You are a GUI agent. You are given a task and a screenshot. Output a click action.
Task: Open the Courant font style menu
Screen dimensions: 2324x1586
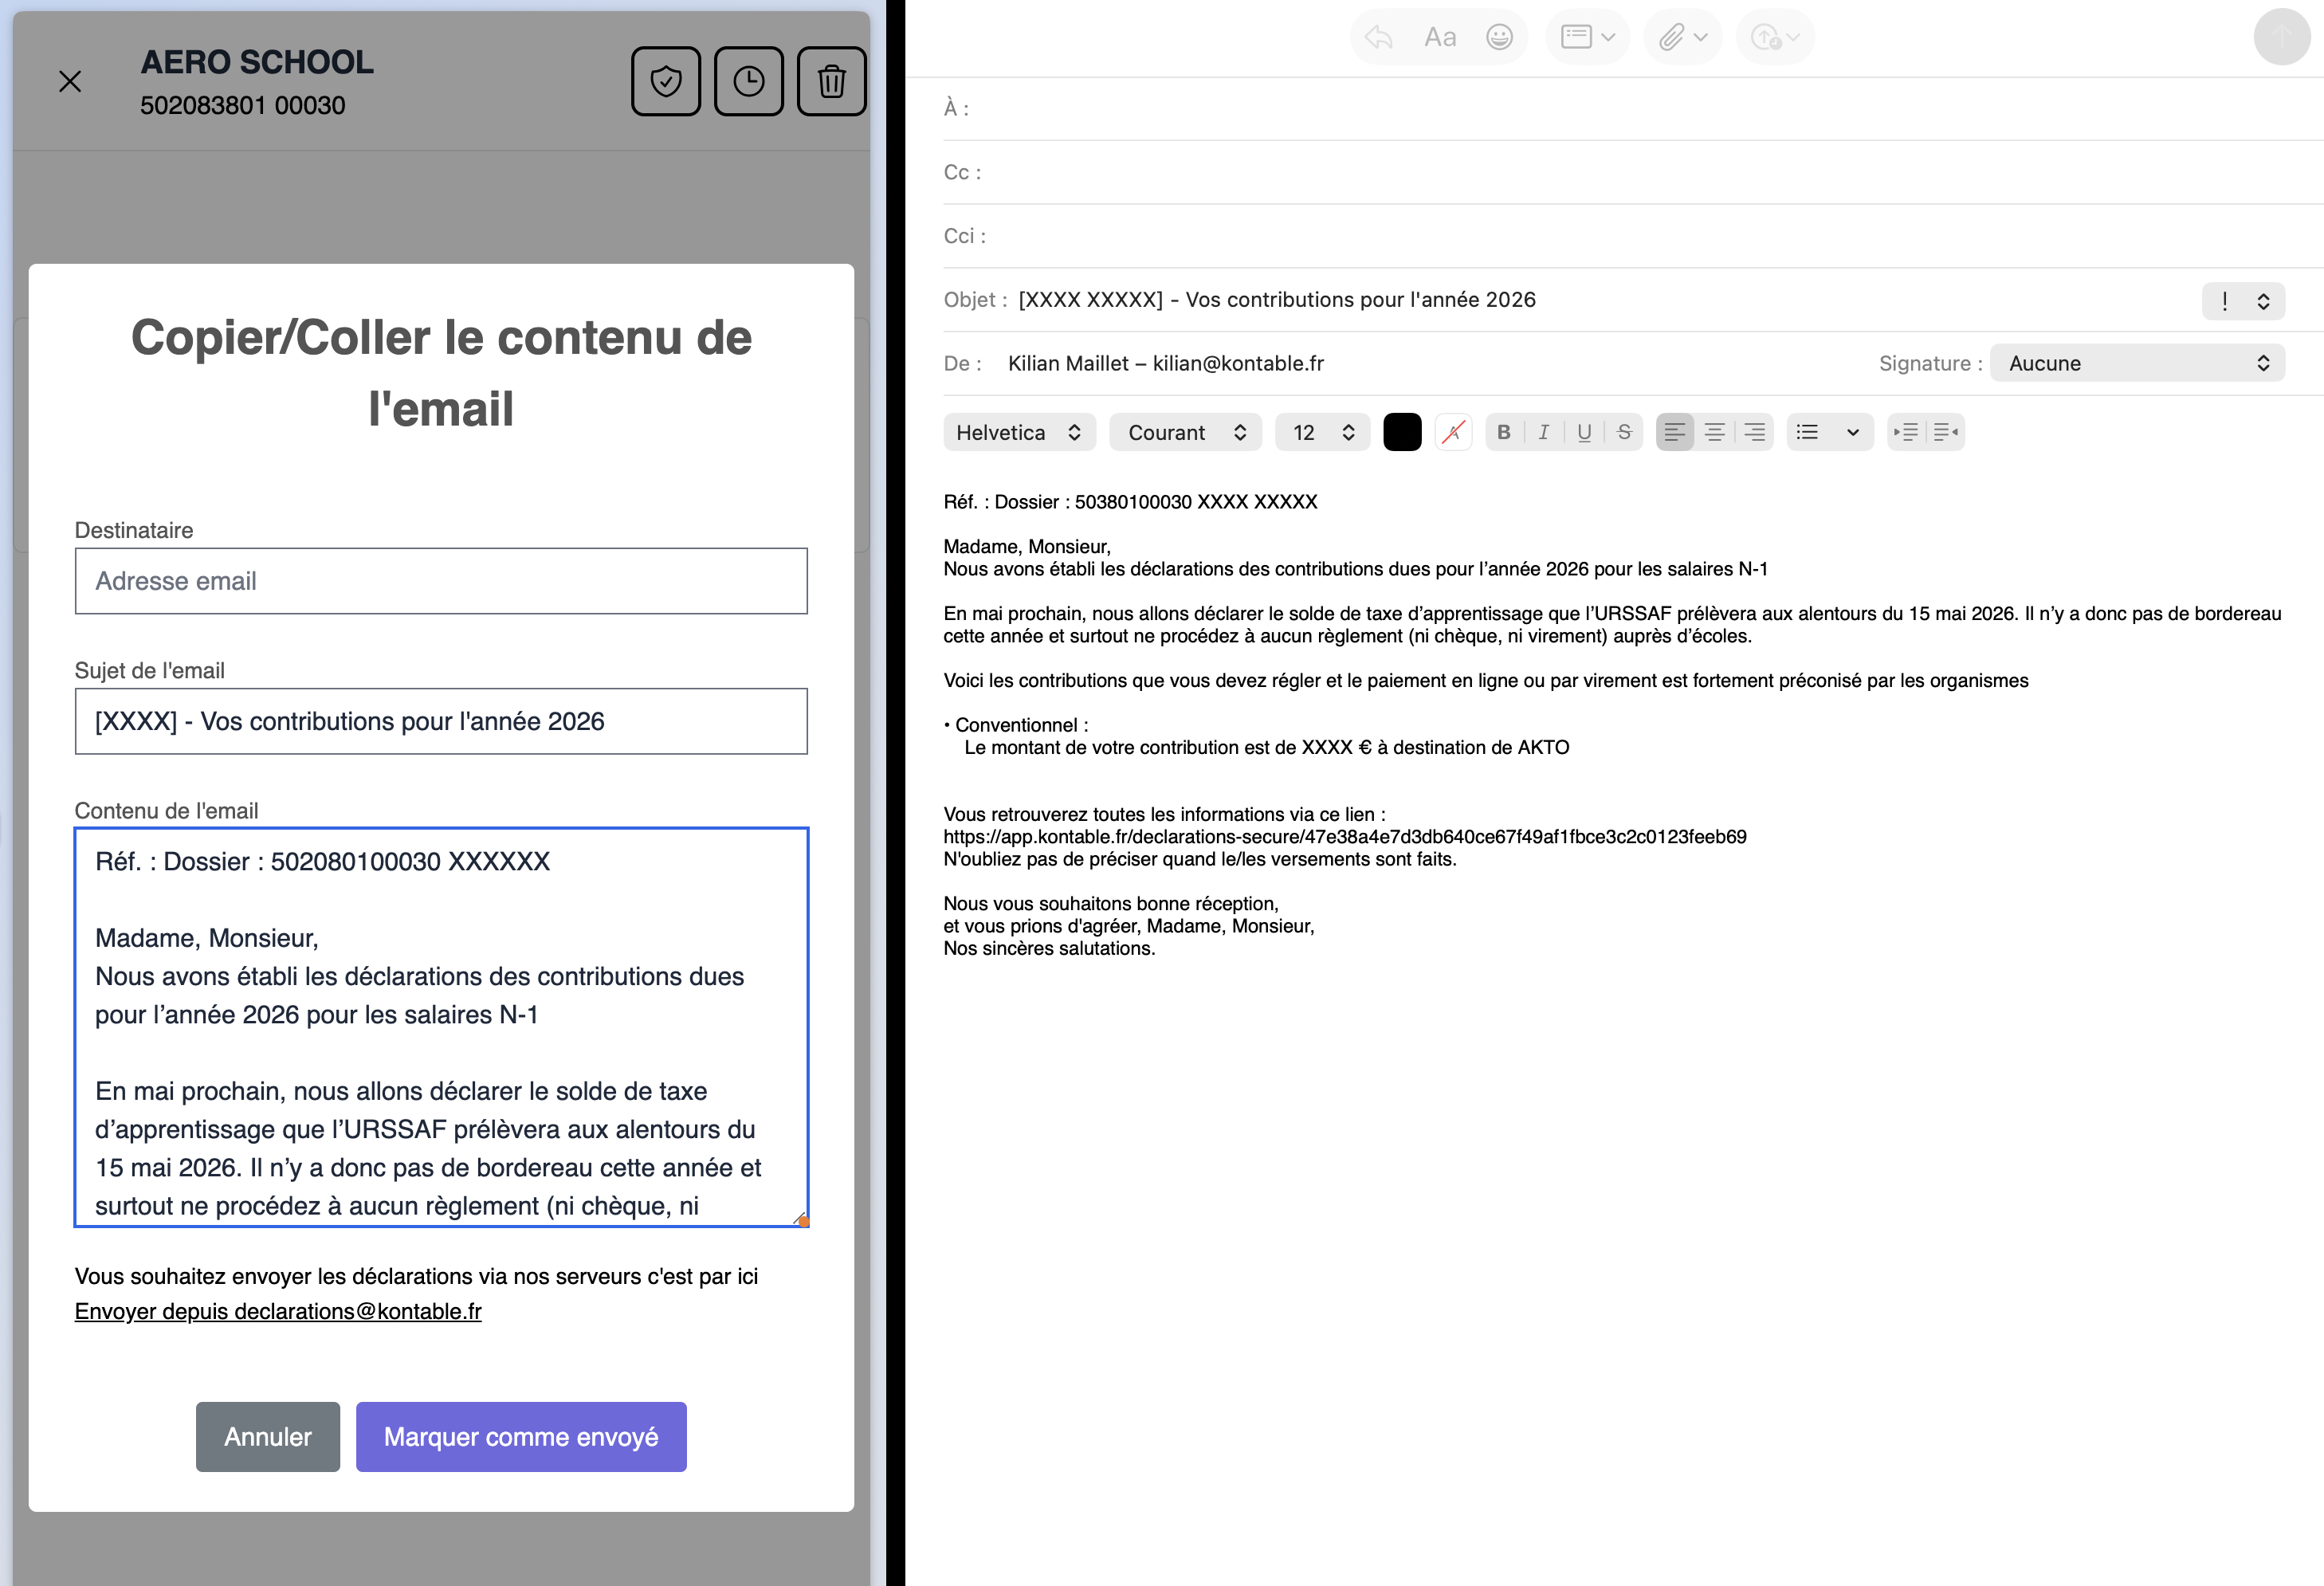tap(1185, 432)
